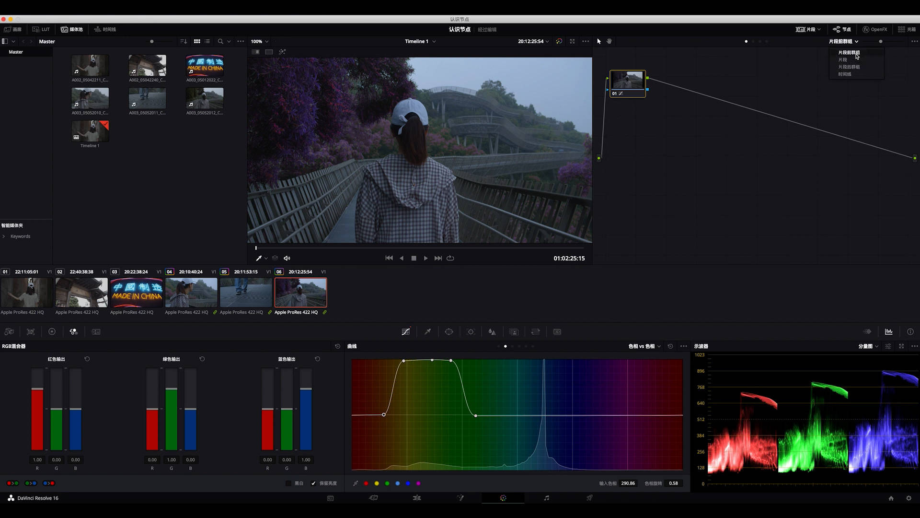The image size is (920, 518).
Task: Open the RGB Mixer palette icon
Action: coord(73,331)
